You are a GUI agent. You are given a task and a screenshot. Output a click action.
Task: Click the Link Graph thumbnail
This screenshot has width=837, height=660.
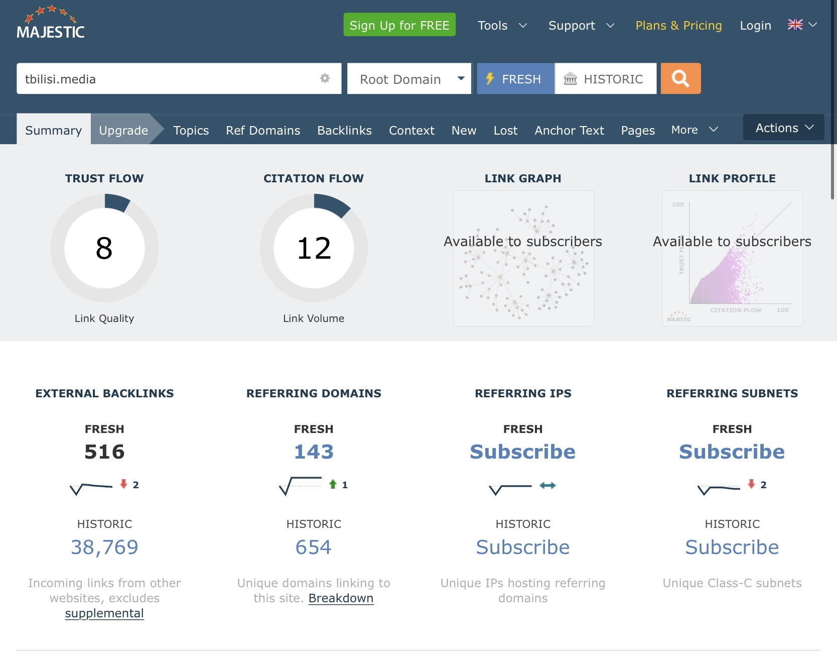(x=523, y=258)
